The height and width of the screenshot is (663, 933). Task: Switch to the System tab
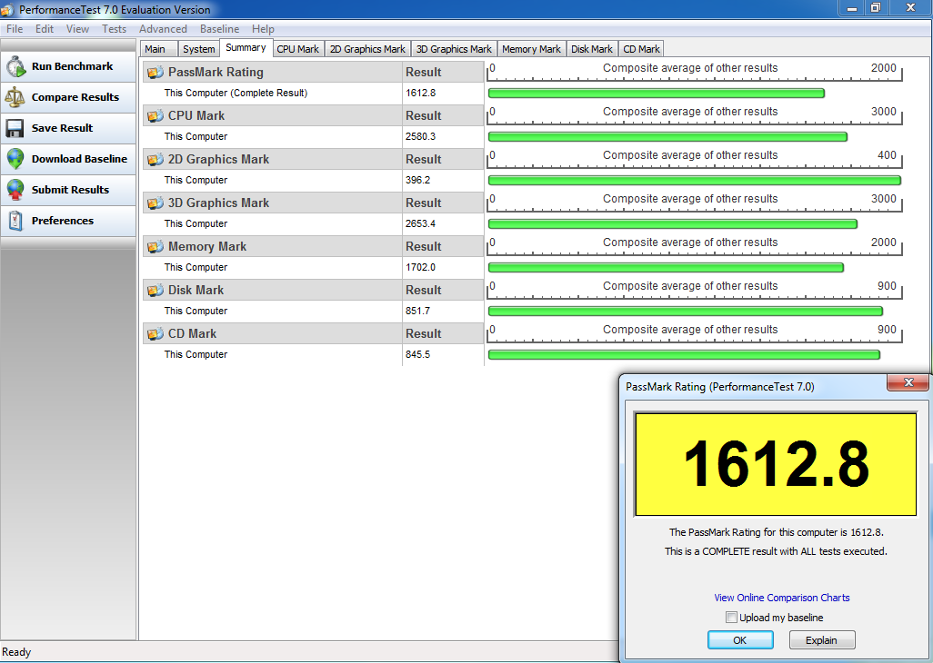point(198,49)
